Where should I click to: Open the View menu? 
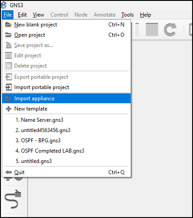pyautogui.click(x=38, y=15)
